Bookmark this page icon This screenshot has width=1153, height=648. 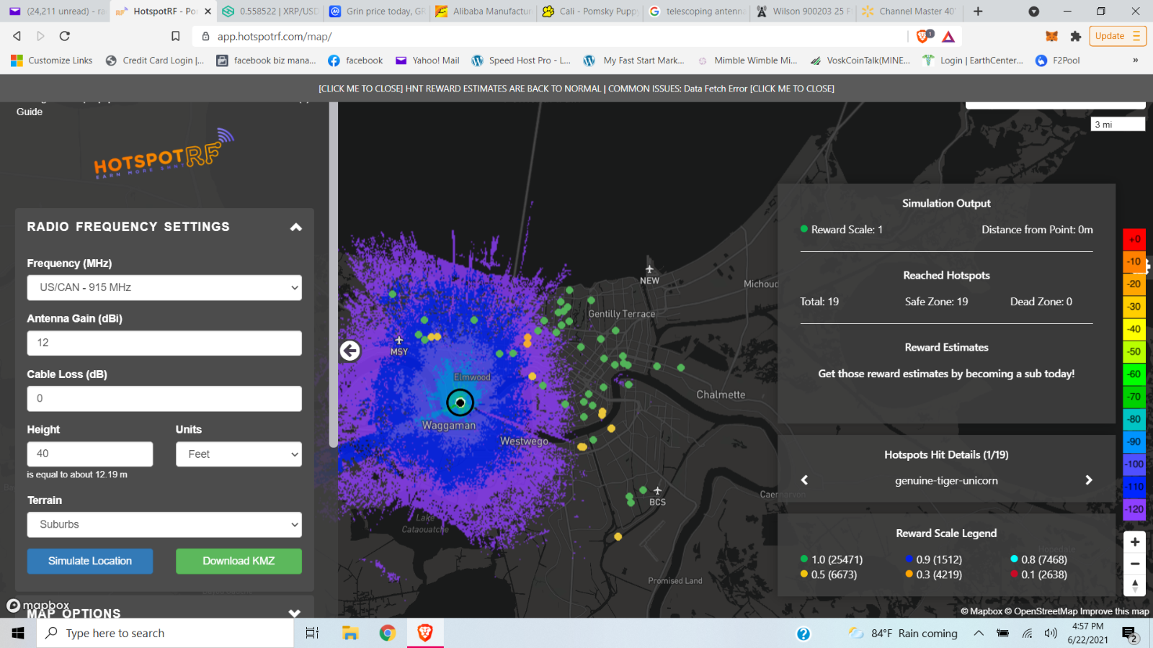[175, 36]
